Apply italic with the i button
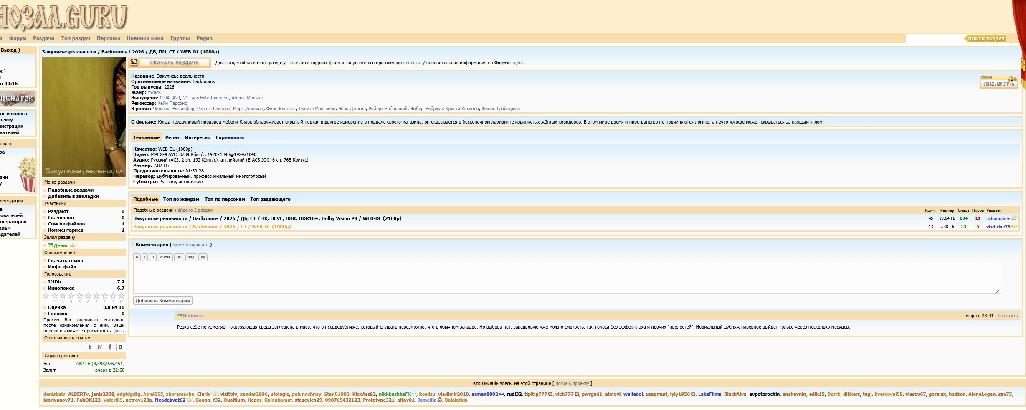The image size is (1026, 410). (145, 257)
